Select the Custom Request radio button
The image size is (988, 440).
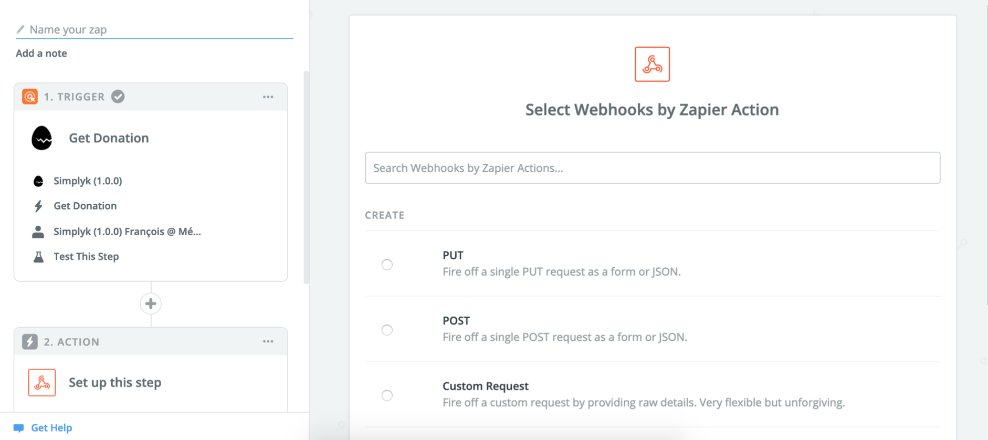387,395
